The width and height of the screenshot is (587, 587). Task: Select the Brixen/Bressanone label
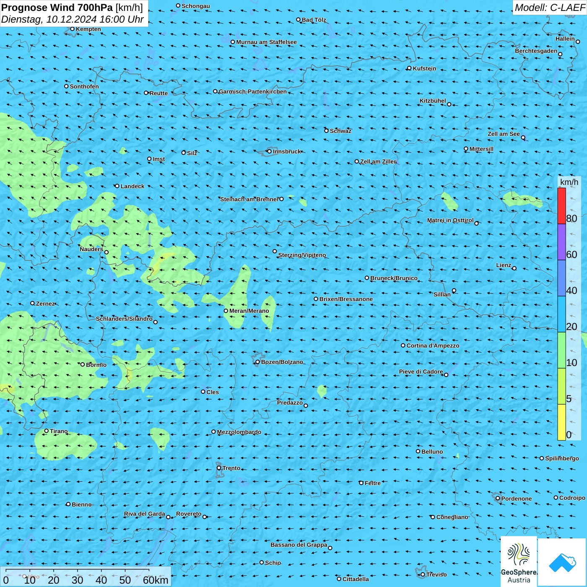coord(346,299)
